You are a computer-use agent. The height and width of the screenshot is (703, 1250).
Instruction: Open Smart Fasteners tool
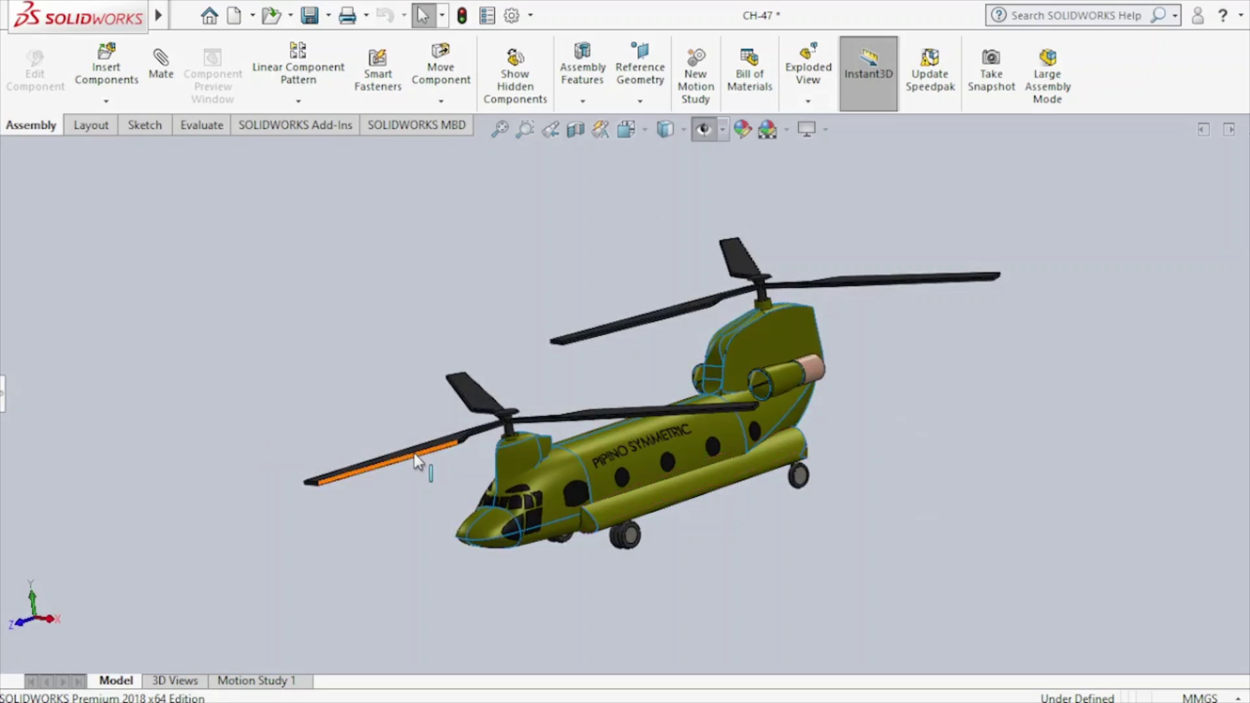pos(378,59)
